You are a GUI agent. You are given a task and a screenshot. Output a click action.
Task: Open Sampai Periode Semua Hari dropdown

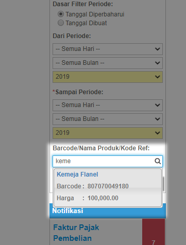coord(108,105)
